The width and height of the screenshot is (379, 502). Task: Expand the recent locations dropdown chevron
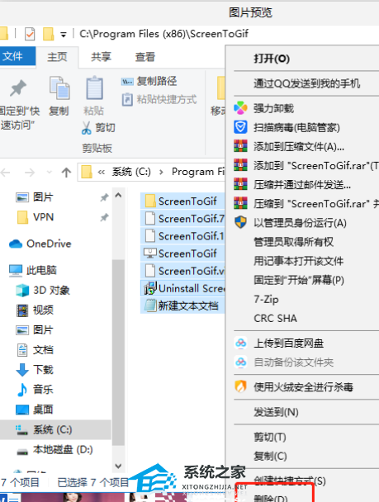pyautogui.click(x=50, y=173)
